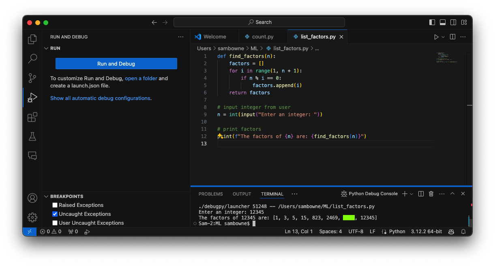Image resolution: width=495 pixels, height=266 pixels.
Task: Switch to the PROBLEMS panel tab
Action: [x=210, y=194]
